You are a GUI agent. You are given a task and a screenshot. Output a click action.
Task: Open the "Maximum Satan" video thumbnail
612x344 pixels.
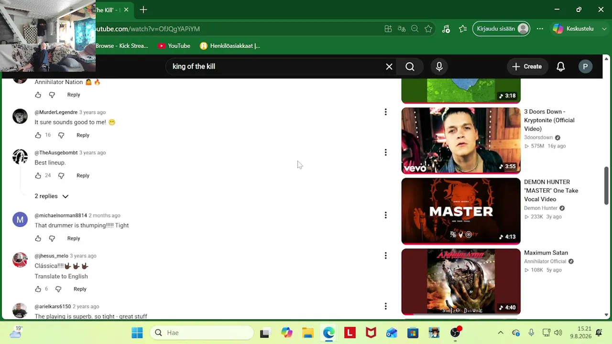click(x=461, y=281)
